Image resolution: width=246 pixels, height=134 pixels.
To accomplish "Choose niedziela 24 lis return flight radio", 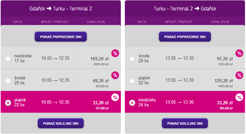I will point(132,102).
